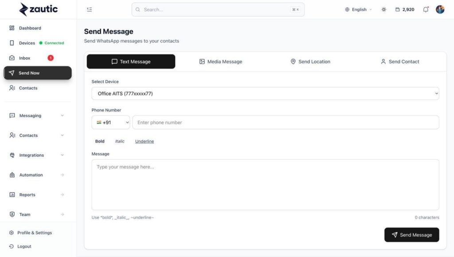Toggle Bold text formatting

click(100, 141)
